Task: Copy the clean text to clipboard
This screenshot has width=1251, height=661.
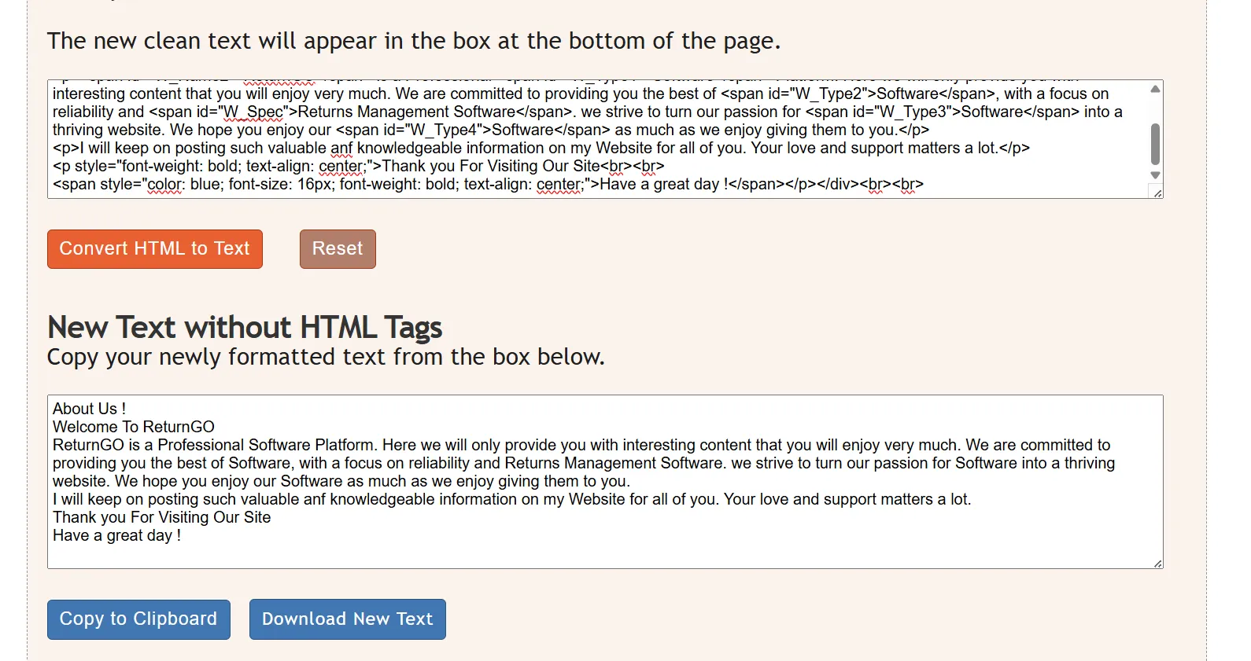Action: [138, 619]
